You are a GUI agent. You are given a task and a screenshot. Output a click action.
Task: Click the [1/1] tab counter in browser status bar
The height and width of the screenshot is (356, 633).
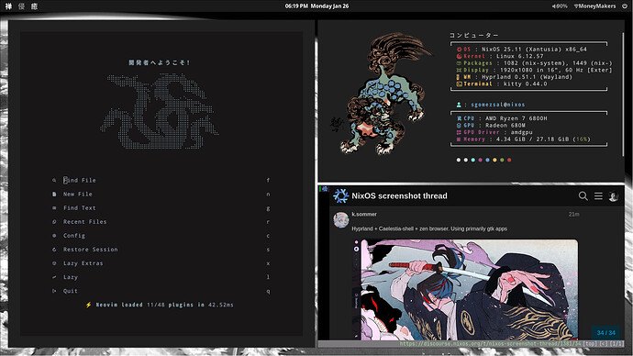click(x=616, y=344)
